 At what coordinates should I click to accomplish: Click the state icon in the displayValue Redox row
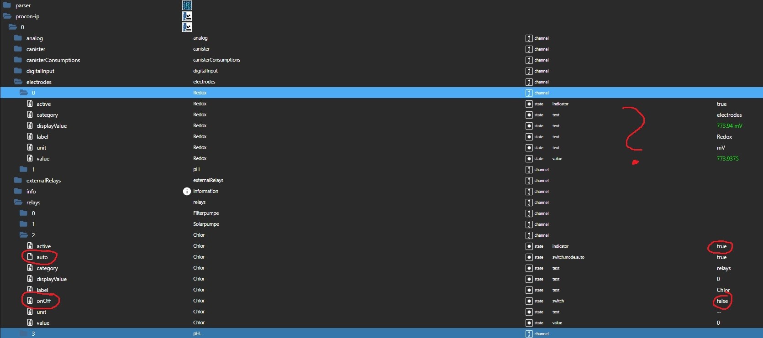click(529, 126)
